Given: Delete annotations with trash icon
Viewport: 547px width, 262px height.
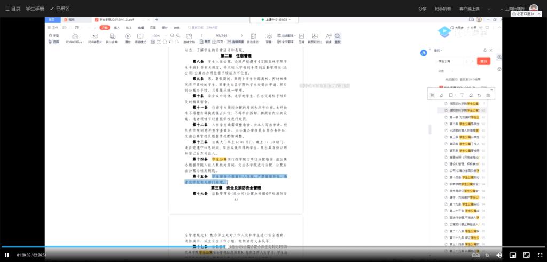Looking at the screenshot, I should point(488,95).
